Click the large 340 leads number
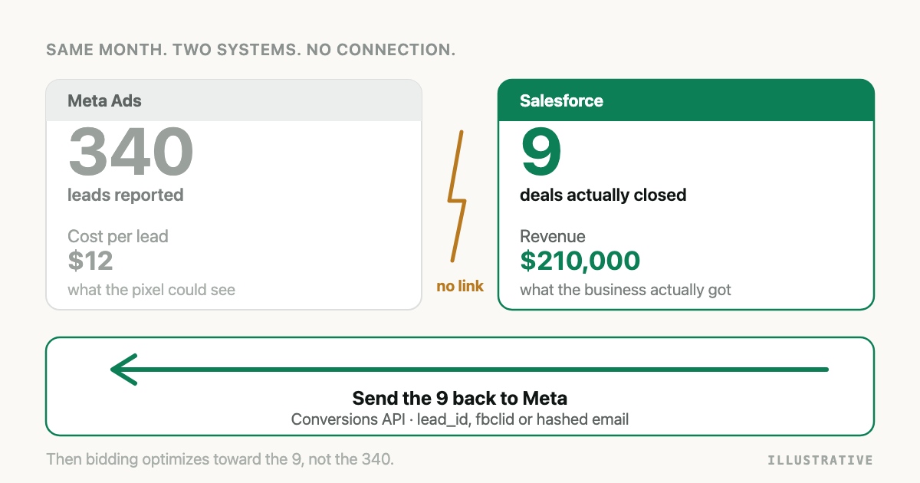 pos(131,152)
